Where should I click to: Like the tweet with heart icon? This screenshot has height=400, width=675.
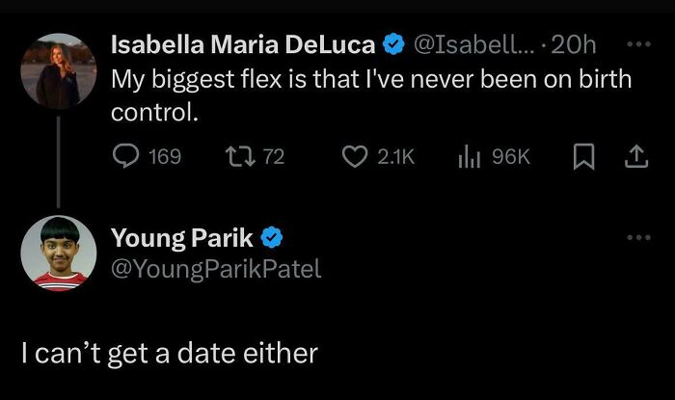point(354,156)
